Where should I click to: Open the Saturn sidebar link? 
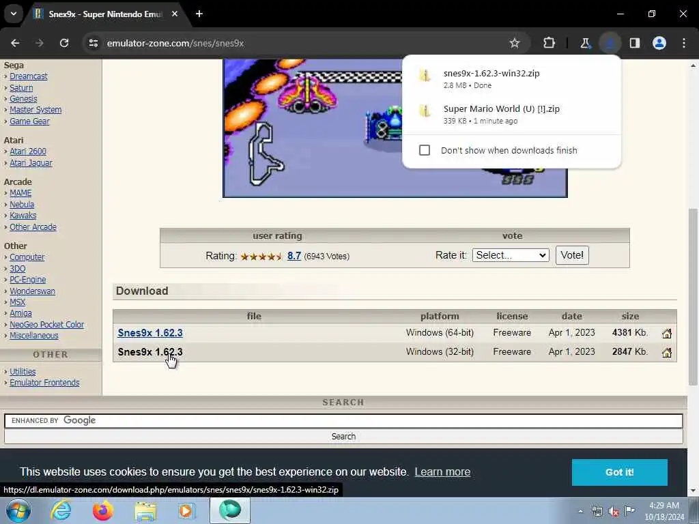point(21,88)
